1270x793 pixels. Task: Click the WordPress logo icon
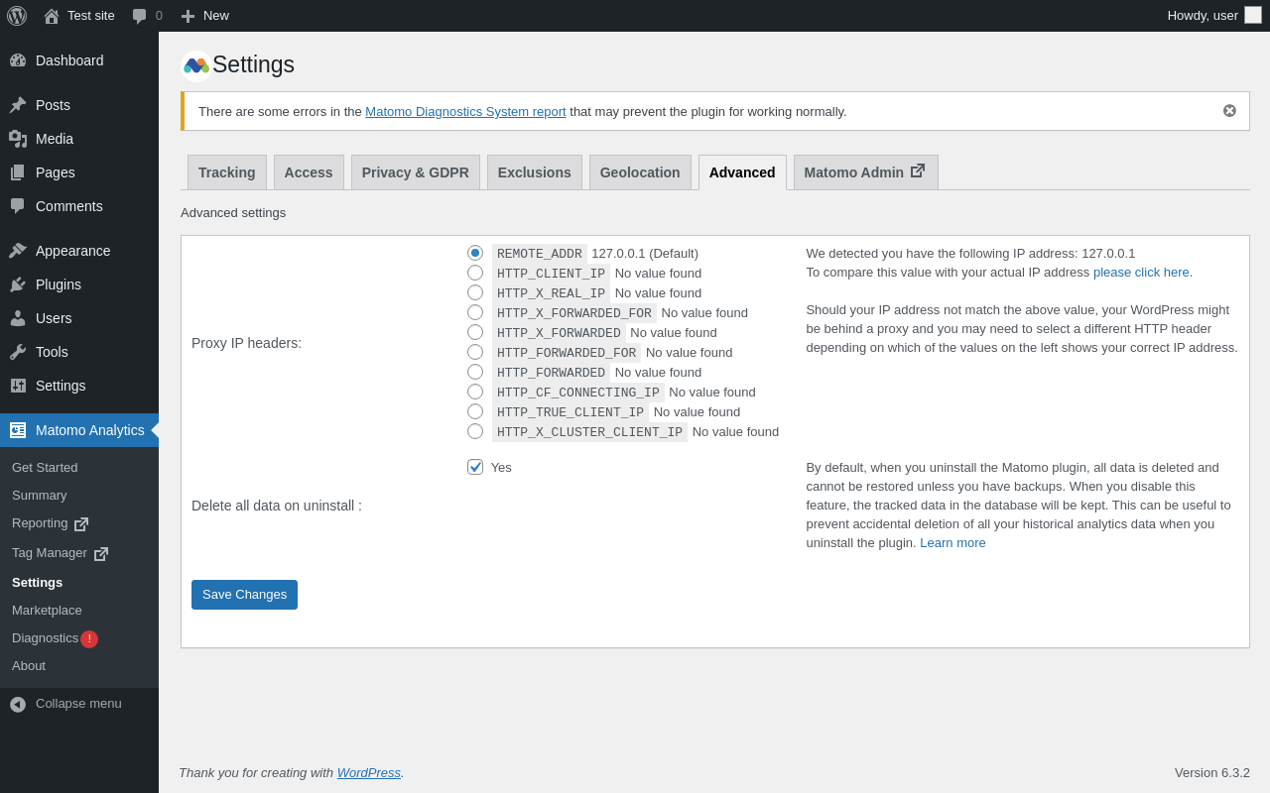point(17,16)
